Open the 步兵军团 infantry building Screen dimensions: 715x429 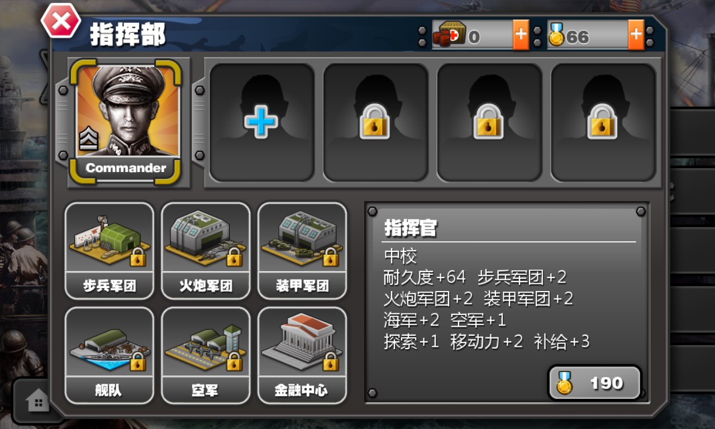[109, 251]
